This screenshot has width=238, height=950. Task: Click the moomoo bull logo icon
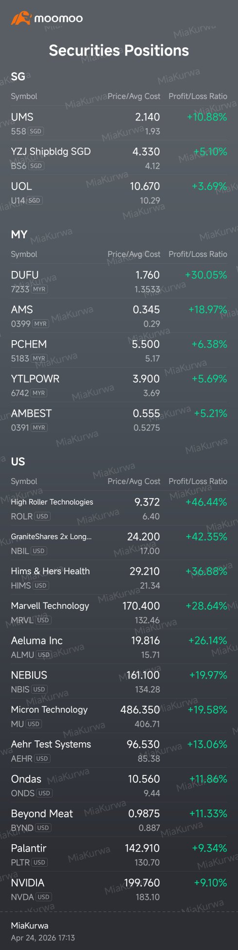(21, 19)
